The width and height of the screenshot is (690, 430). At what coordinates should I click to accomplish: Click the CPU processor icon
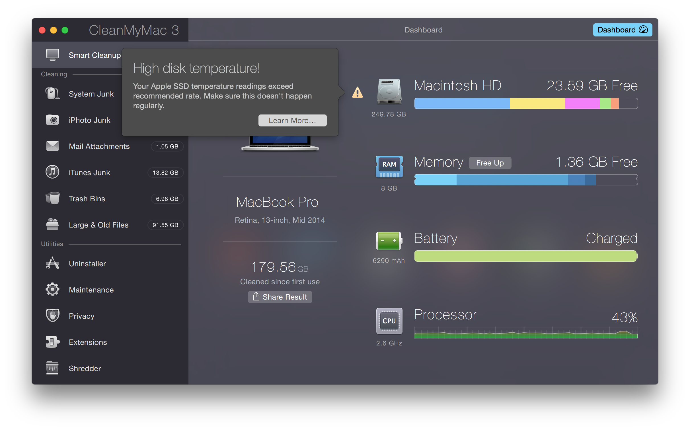tap(389, 321)
